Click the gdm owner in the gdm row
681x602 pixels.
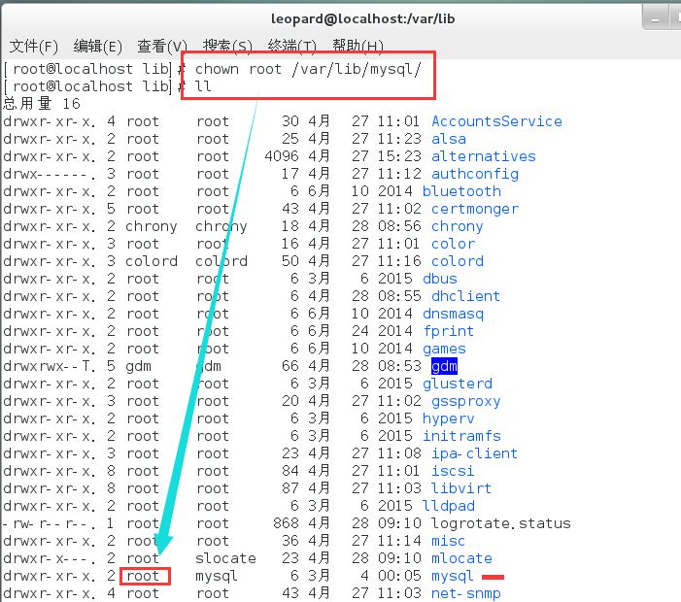(x=138, y=367)
